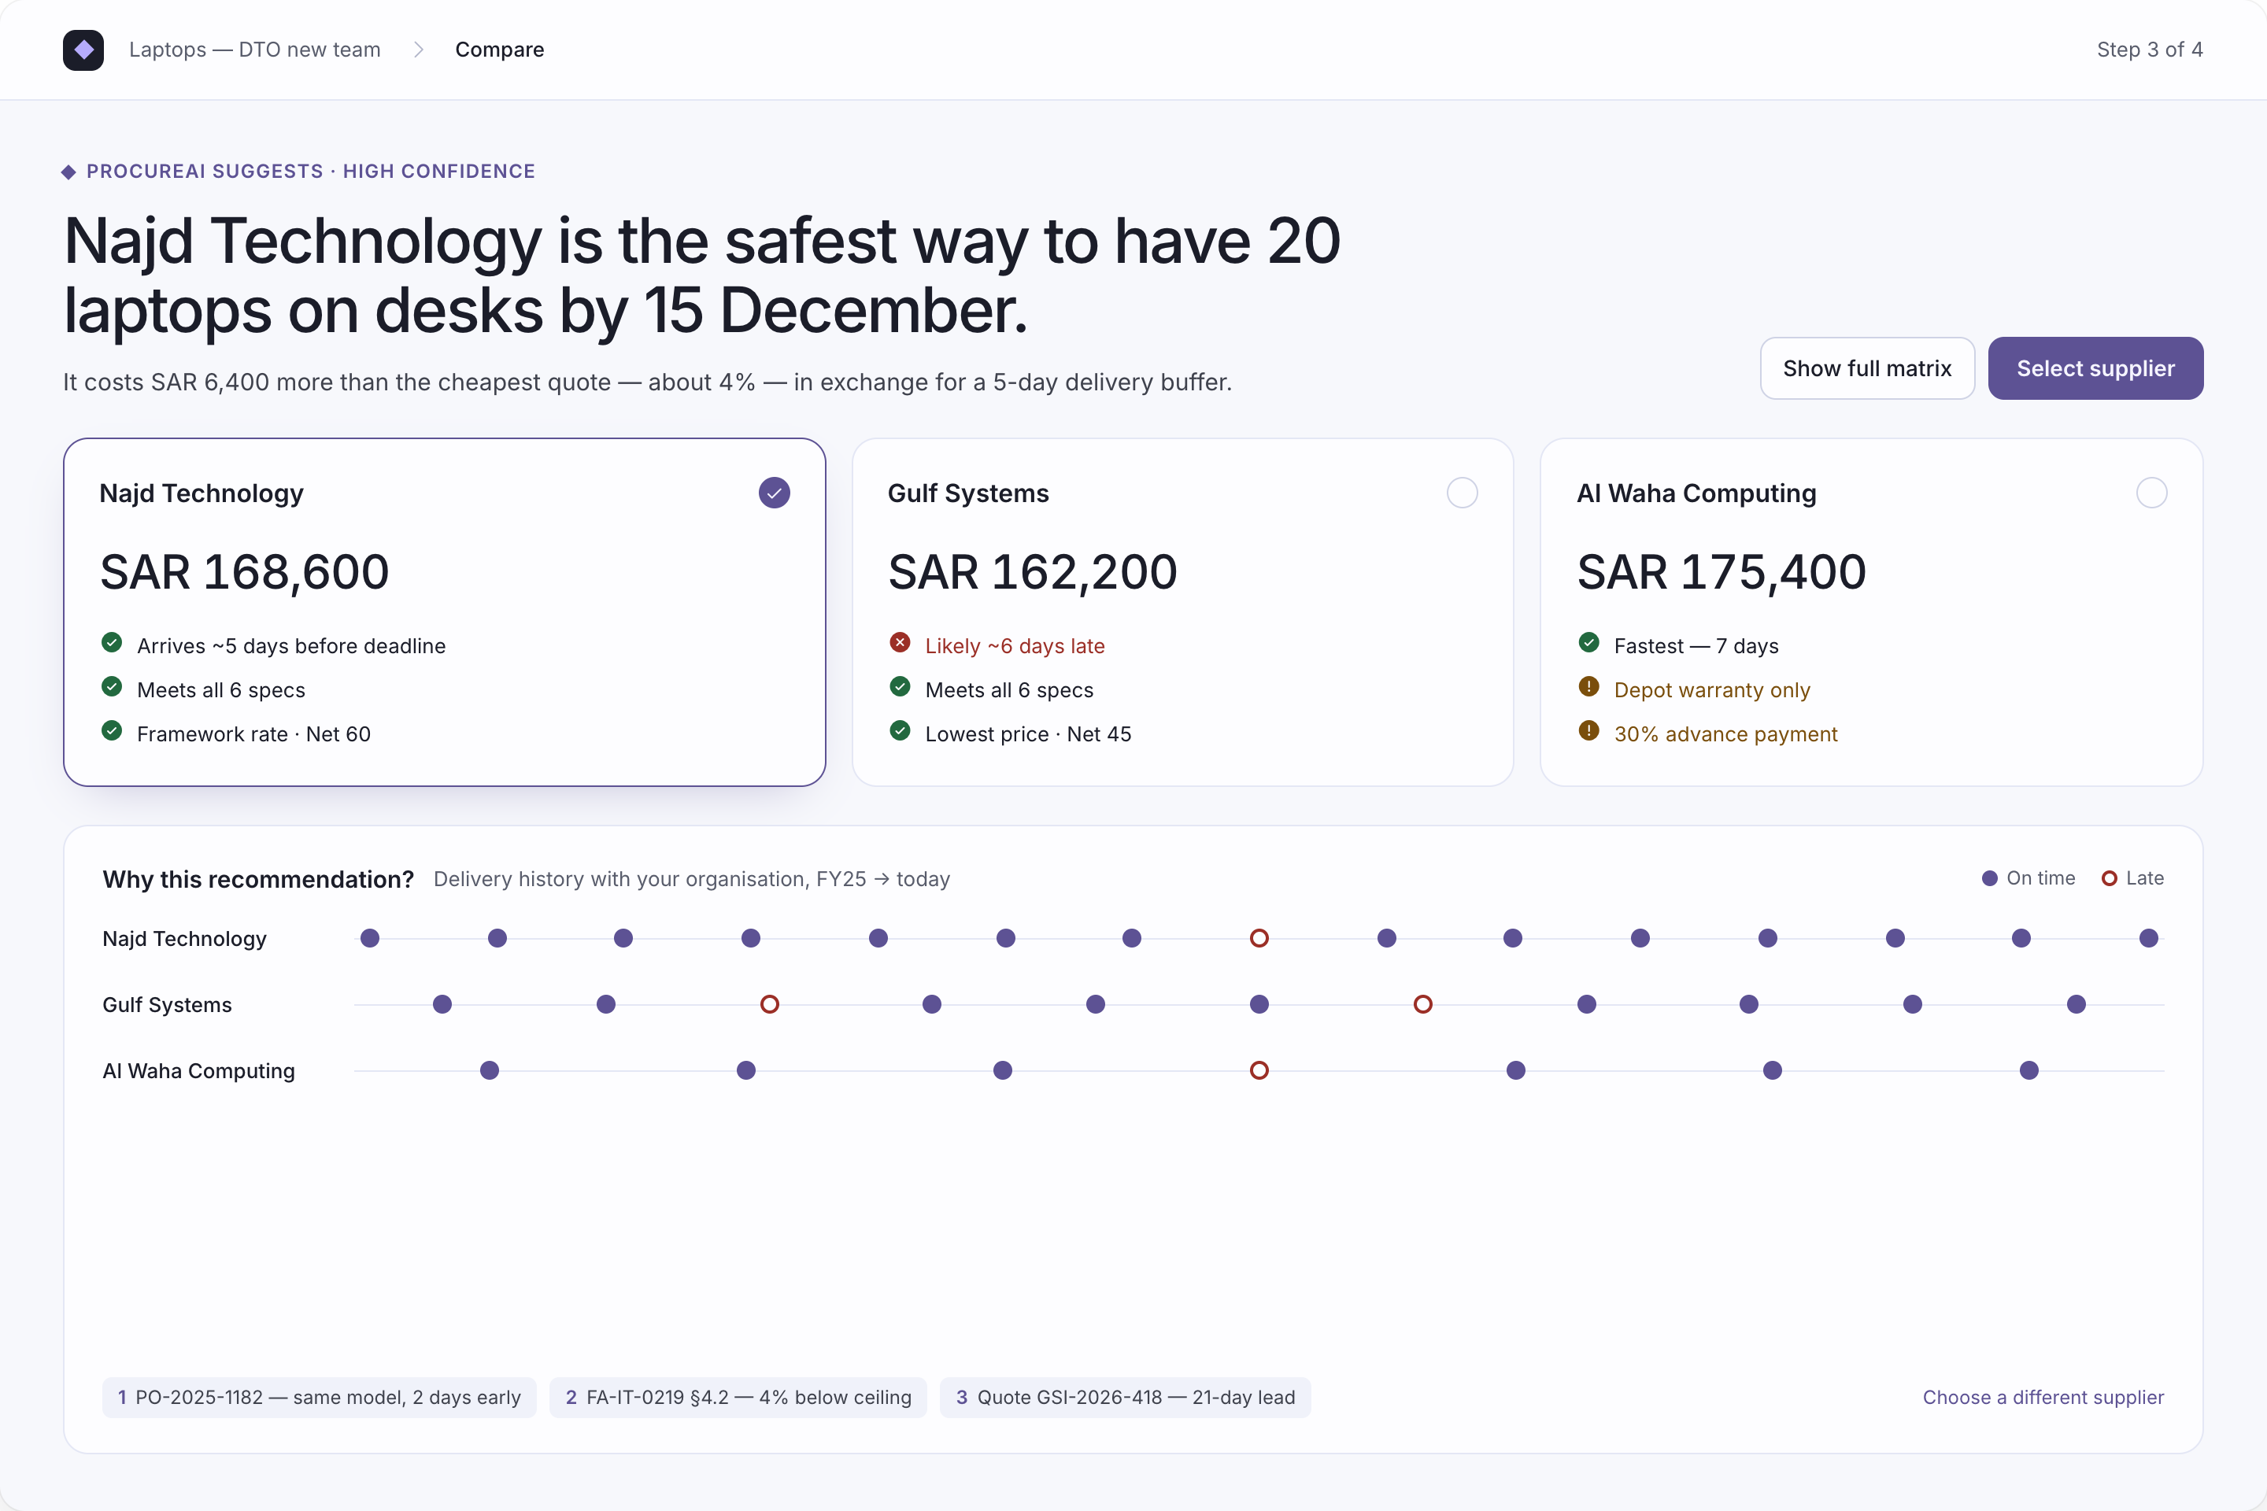Viewport: 2267px width, 1511px height.
Task: Click 'Gulf Systems' row label in delivery history
Action: pyautogui.click(x=168, y=1005)
